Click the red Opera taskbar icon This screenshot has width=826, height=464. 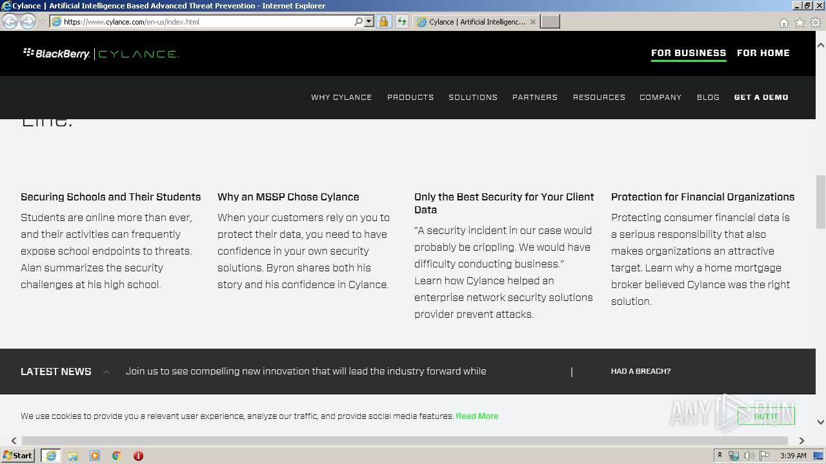[x=138, y=456]
